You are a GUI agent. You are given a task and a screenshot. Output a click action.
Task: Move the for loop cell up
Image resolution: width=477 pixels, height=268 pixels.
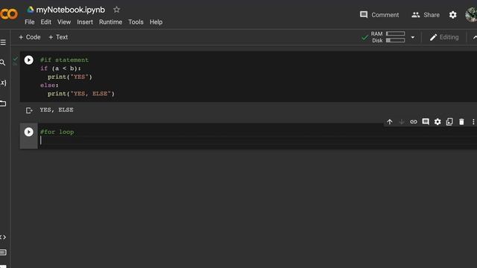(389, 122)
